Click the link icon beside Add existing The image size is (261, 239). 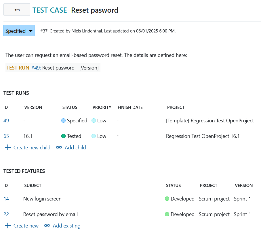pyautogui.click(x=47, y=226)
